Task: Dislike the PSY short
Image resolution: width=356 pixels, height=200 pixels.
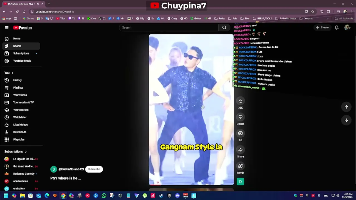Action: pos(241,117)
